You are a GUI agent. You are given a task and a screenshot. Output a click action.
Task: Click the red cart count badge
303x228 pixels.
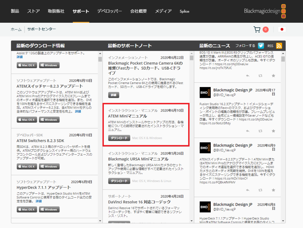[x=265, y=29]
